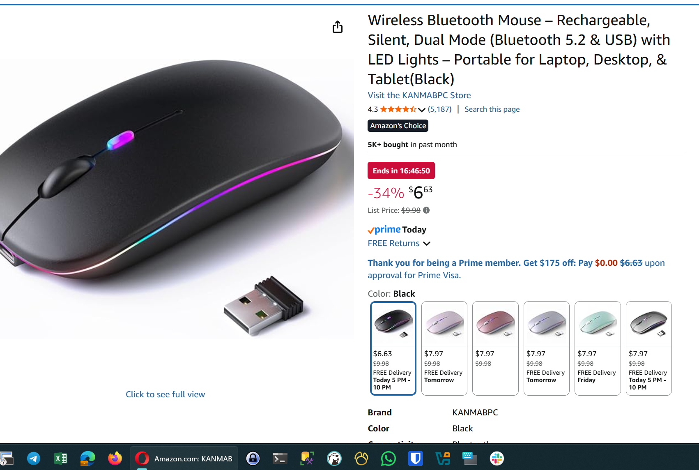Screen dimensions: 699x470
Task: Click Search this page link
Action: click(492, 109)
